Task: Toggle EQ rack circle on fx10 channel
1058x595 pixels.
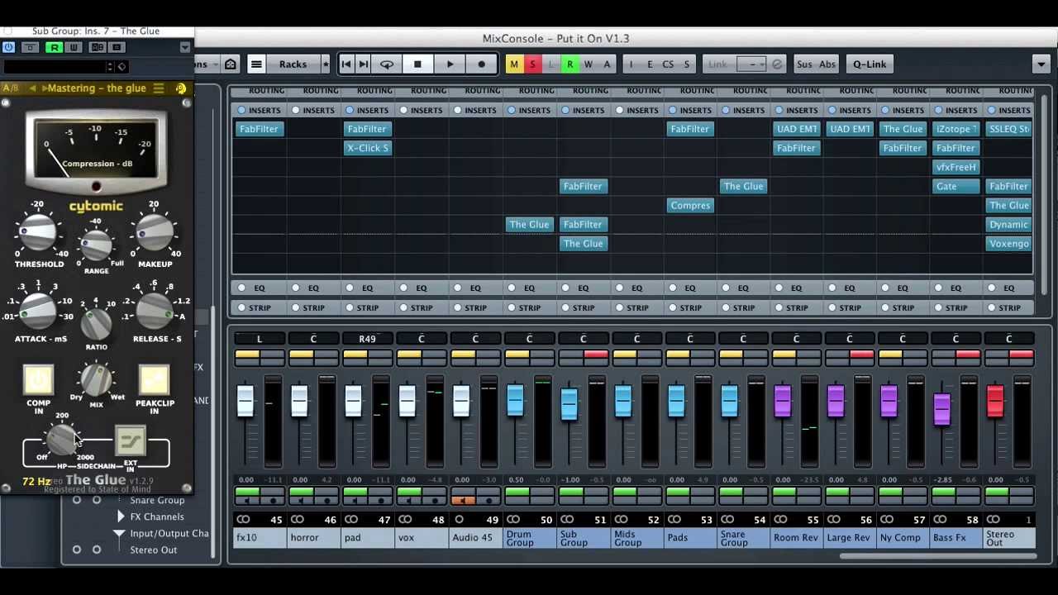Action: point(241,288)
